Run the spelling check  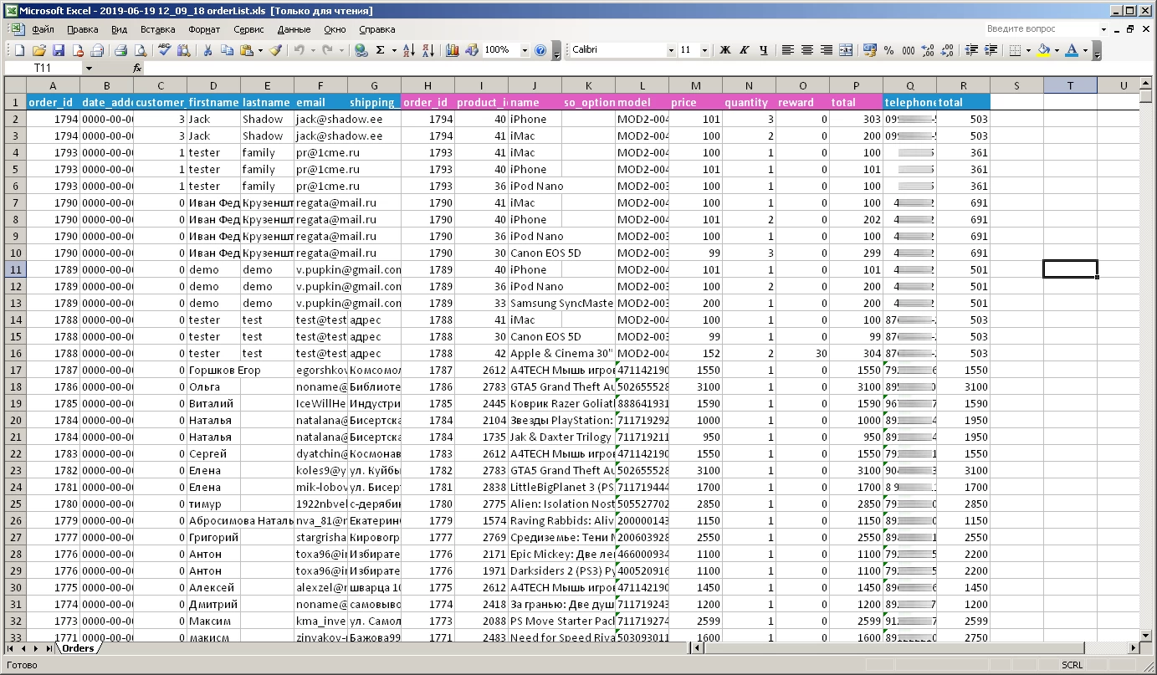[x=164, y=50]
